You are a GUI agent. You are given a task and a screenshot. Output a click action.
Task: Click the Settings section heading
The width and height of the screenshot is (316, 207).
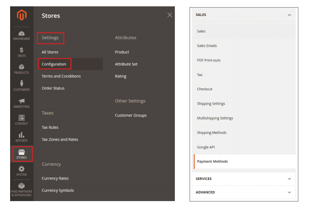[x=50, y=38]
